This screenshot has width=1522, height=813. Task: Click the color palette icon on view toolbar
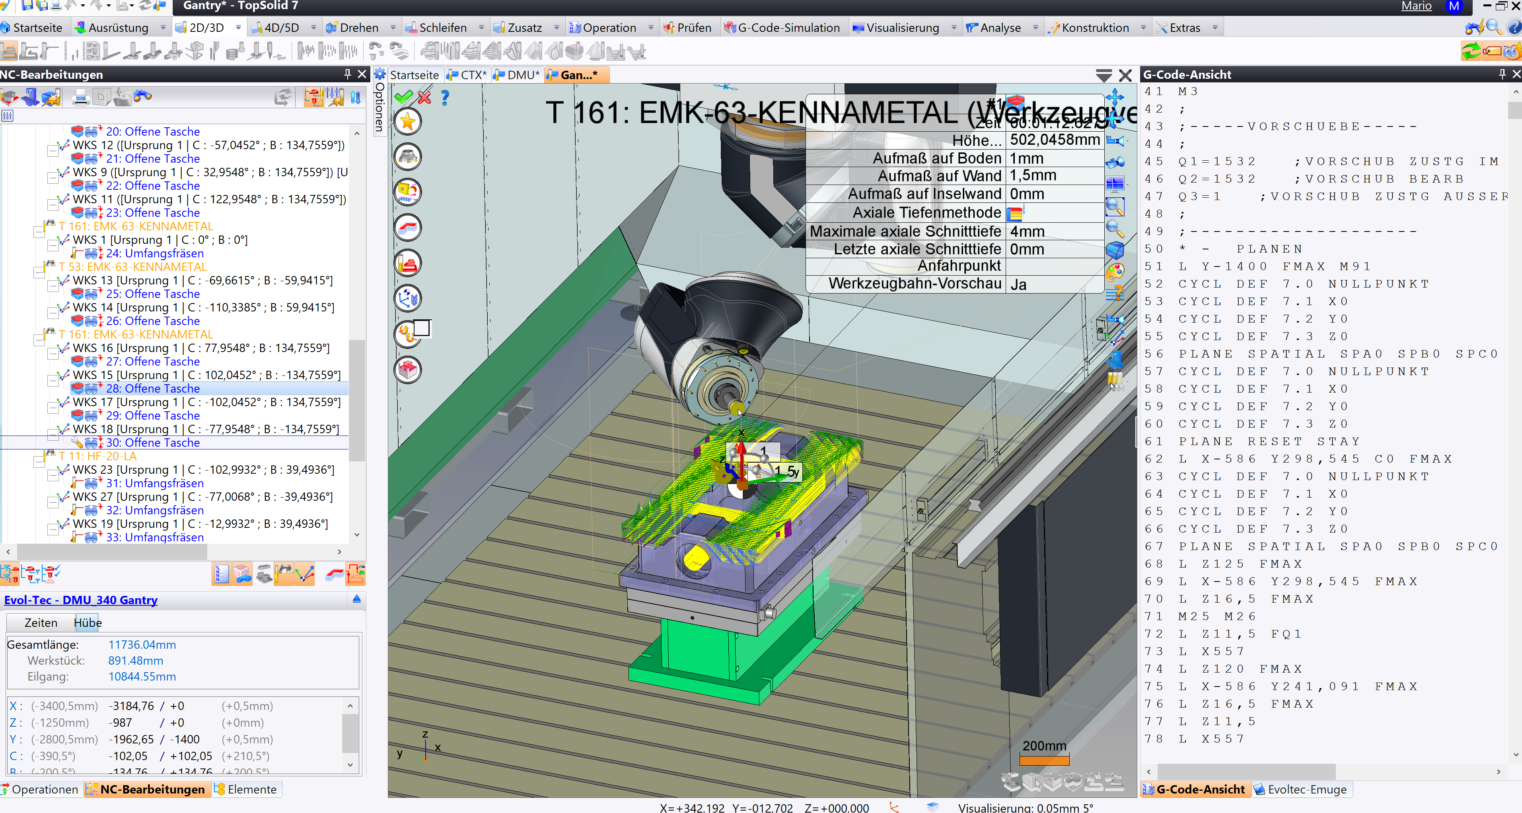[x=1114, y=272]
